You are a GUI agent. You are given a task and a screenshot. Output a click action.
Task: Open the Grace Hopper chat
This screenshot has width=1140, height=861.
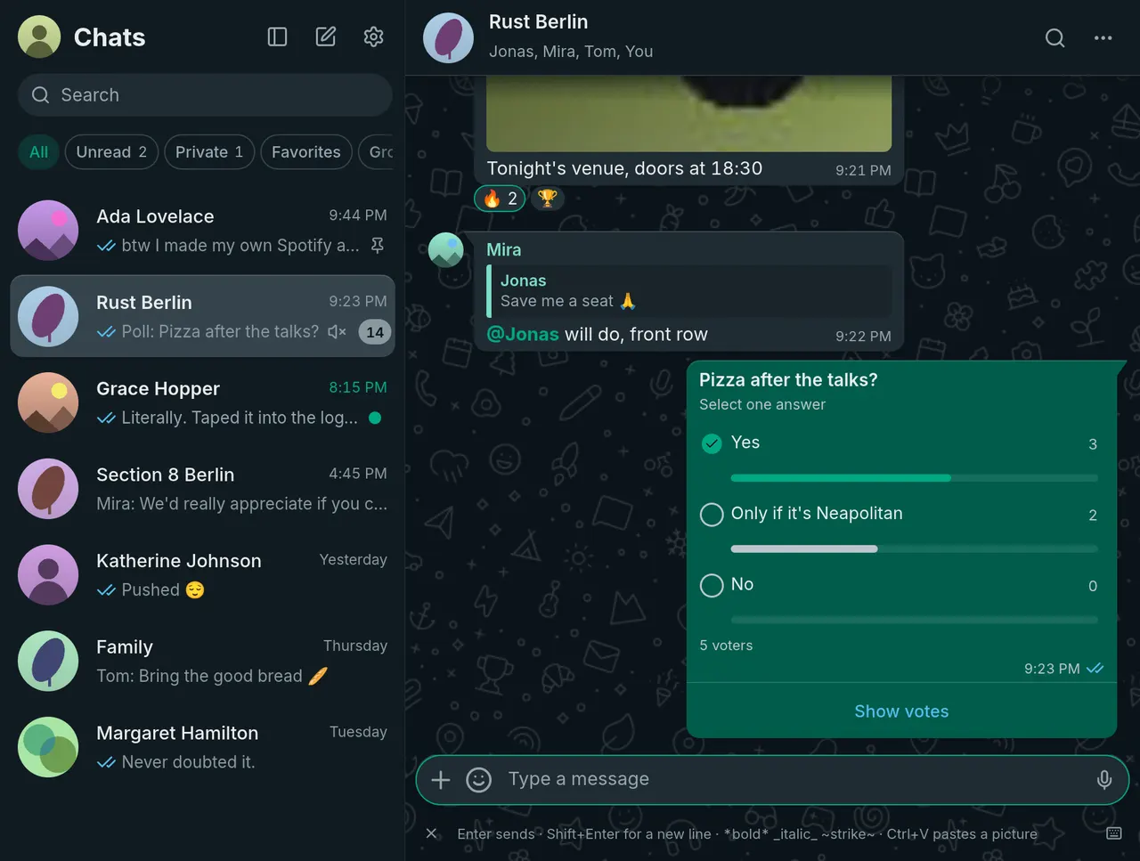tap(202, 402)
